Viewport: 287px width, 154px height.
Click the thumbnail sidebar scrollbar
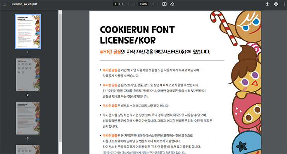point(60,78)
